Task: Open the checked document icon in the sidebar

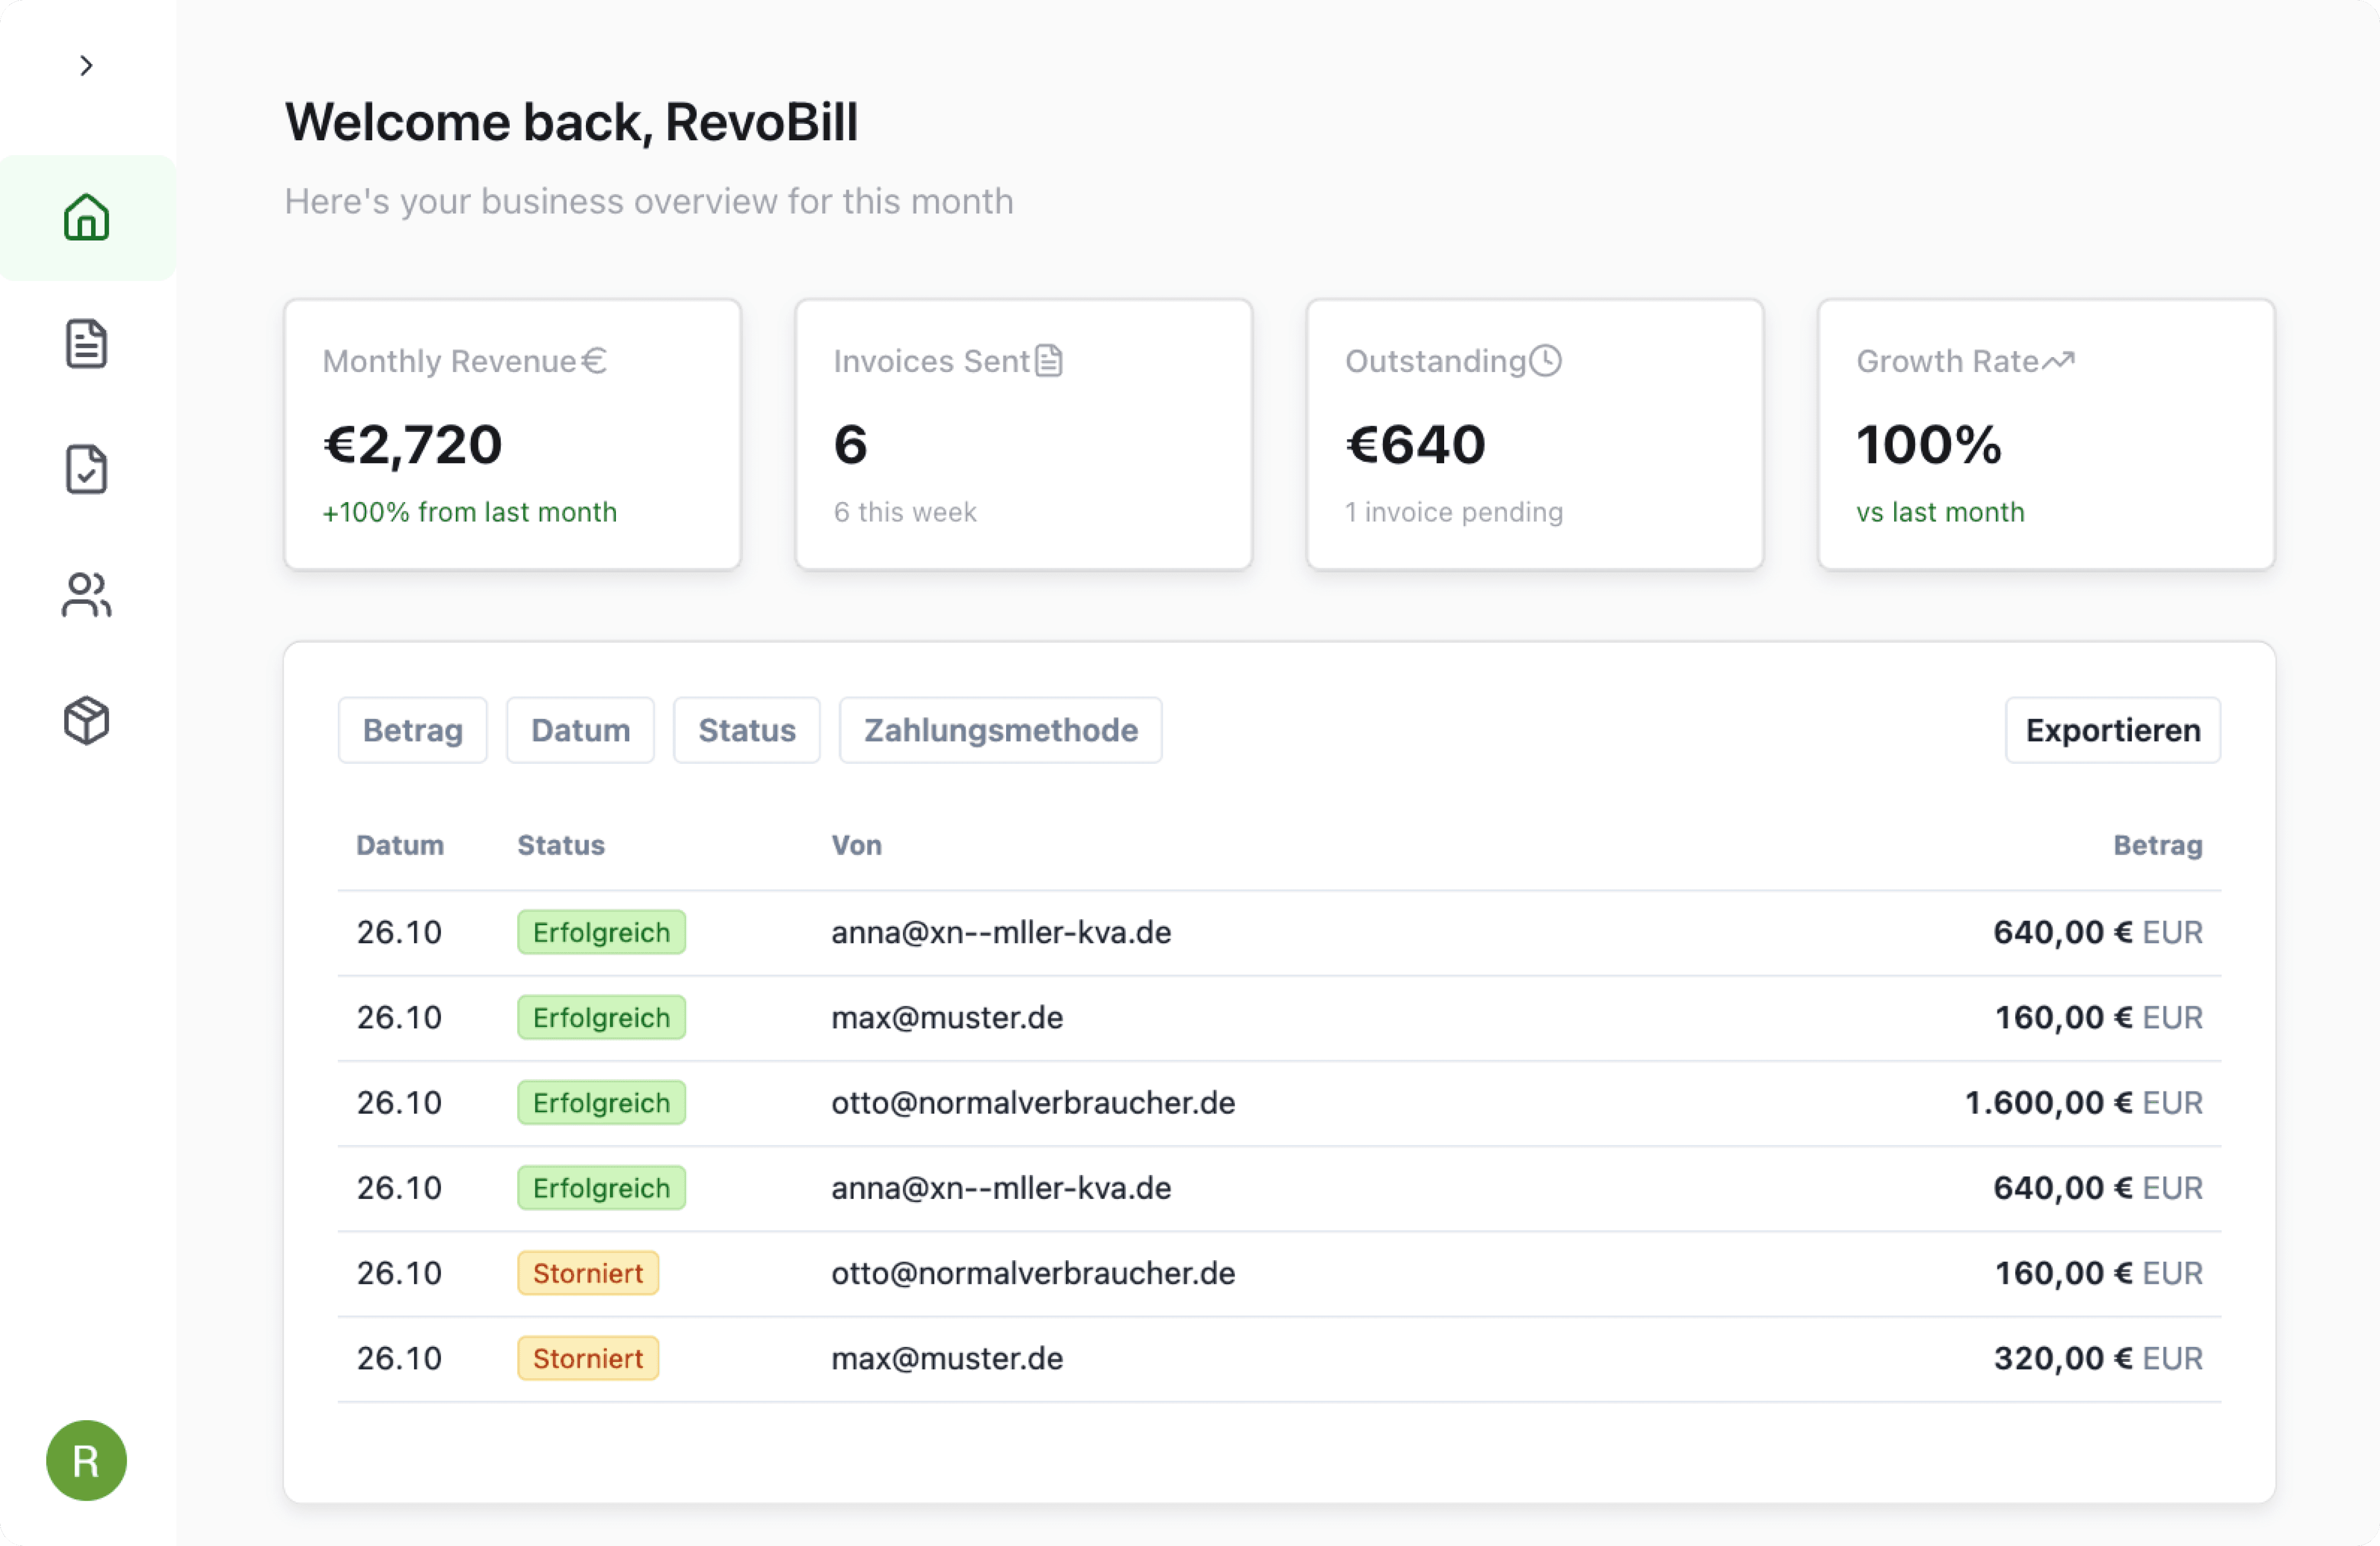Action: coord(87,470)
